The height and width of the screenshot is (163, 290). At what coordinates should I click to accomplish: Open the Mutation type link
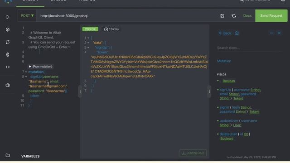(x=224, y=61)
